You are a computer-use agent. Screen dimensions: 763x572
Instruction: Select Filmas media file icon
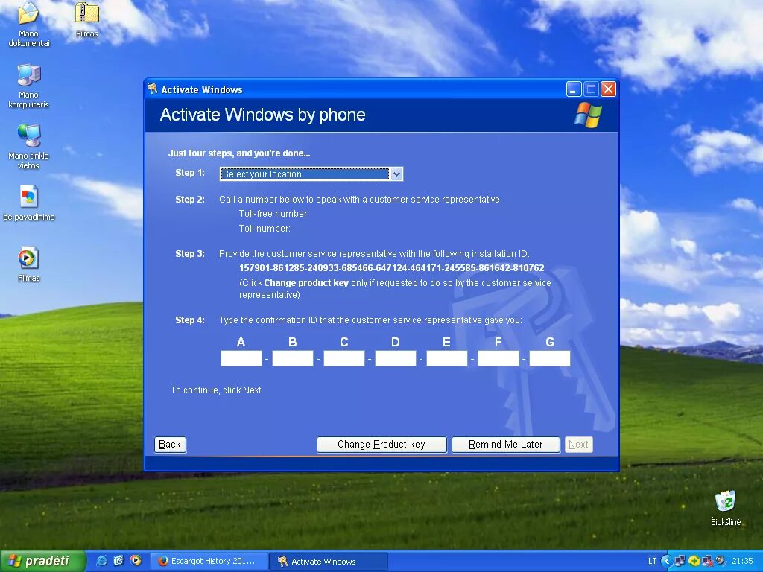click(x=28, y=264)
